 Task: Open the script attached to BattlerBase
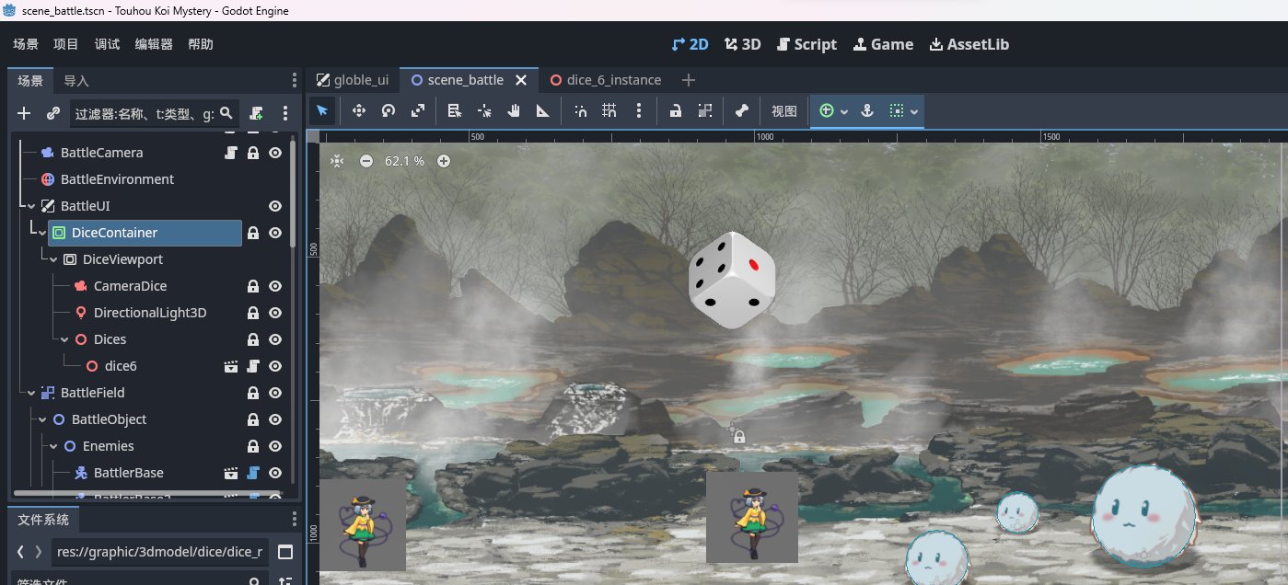pyautogui.click(x=253, y=473)
